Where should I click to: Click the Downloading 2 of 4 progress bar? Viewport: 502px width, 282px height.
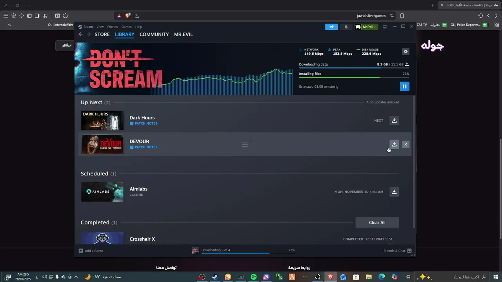[248, 253]
